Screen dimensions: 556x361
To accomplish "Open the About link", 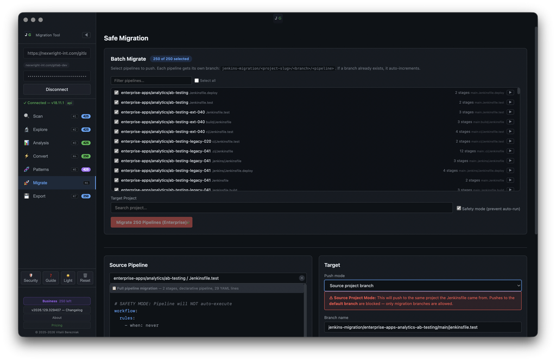I will coord(56,318).
